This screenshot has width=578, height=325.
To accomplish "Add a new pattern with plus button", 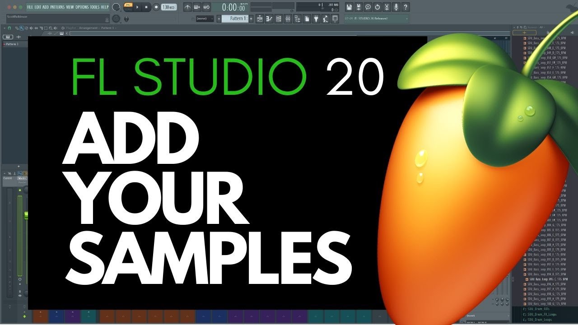I will (251, 19).
